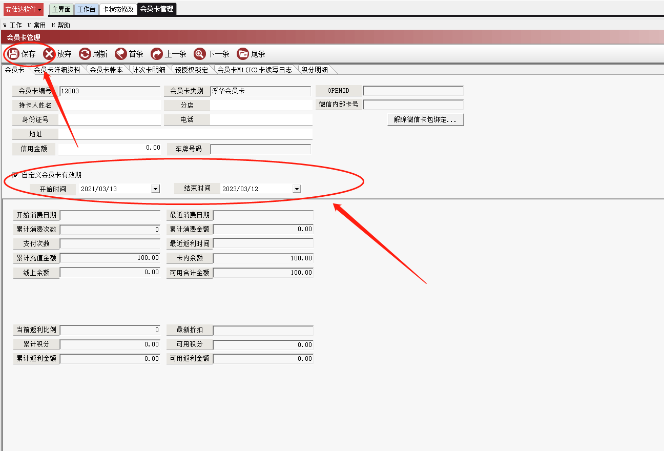
Task: Switch to the 卡状态修改 tab
Action: pos(118,9)
